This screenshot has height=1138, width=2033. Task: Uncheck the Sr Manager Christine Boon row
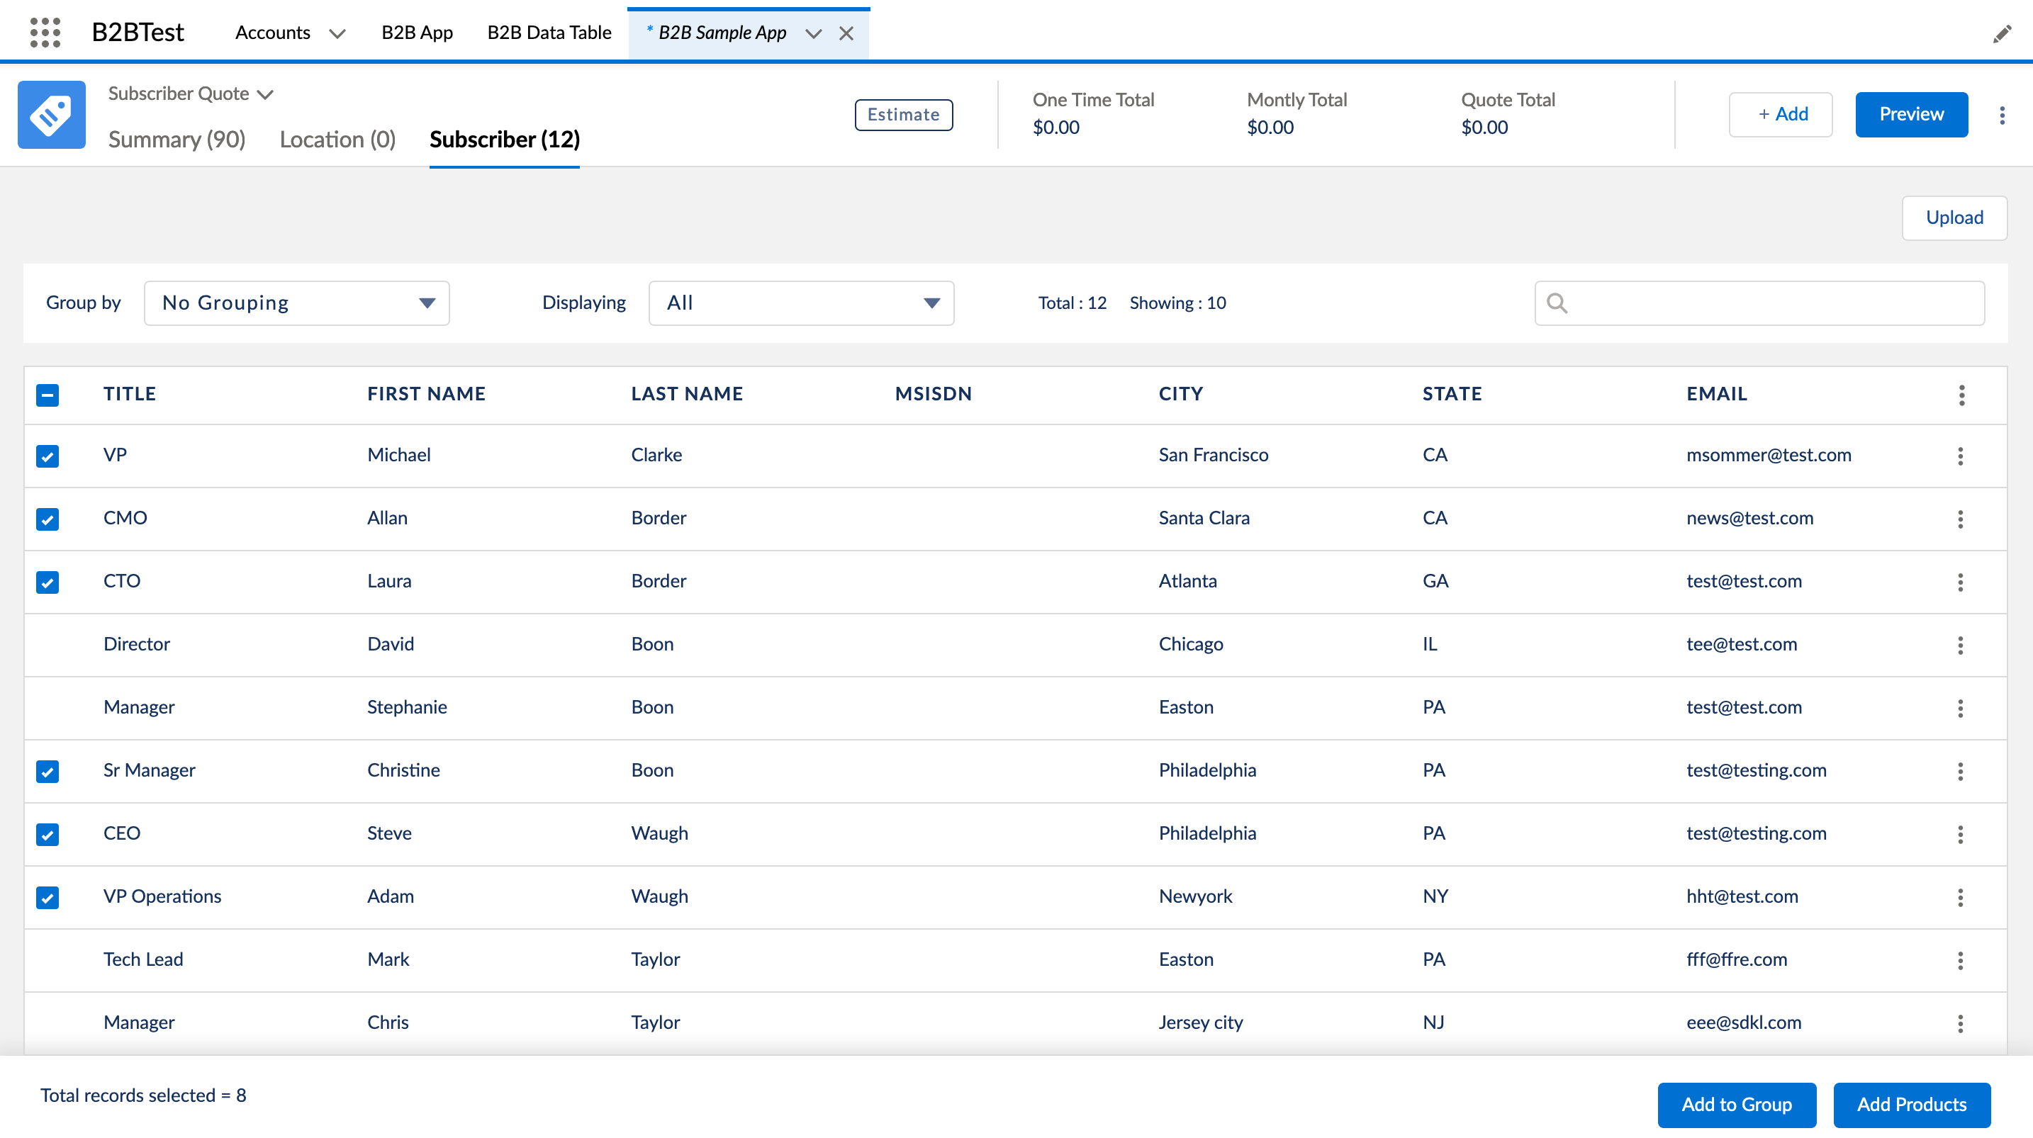[47, 772]
